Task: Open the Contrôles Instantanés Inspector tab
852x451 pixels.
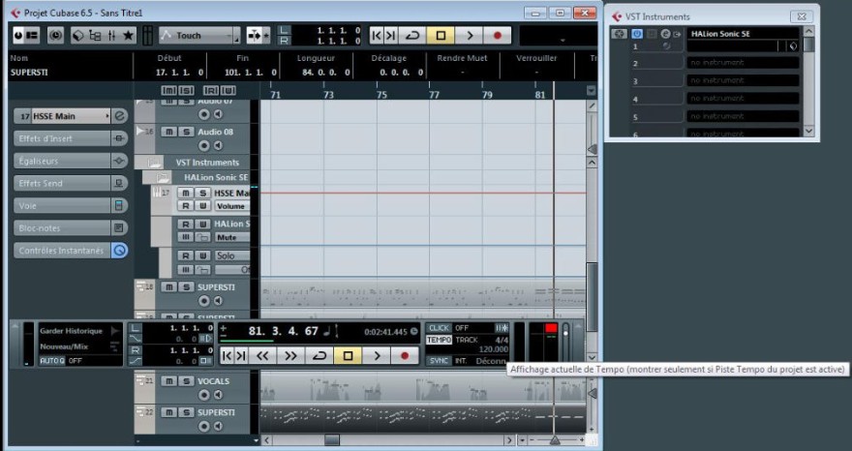Action: click(62, 251)
